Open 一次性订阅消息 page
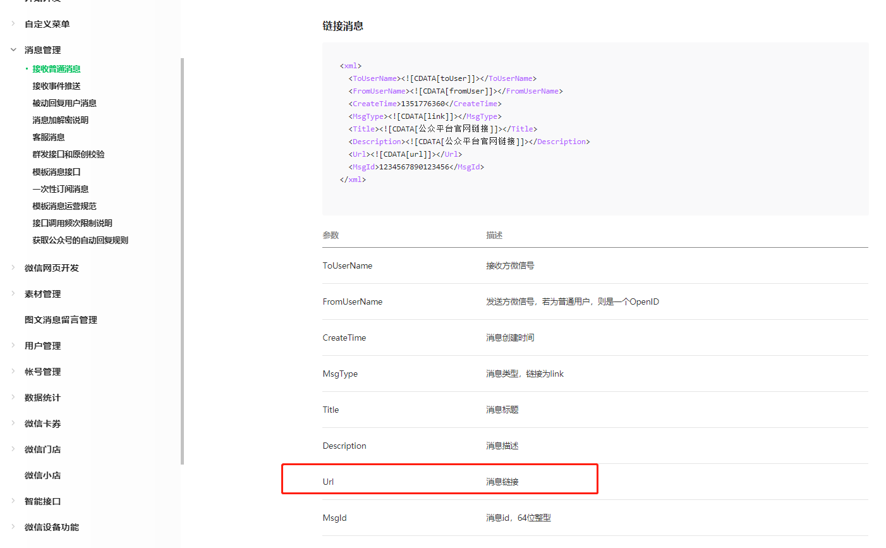886x548 pixels. (x=61, y=189)
